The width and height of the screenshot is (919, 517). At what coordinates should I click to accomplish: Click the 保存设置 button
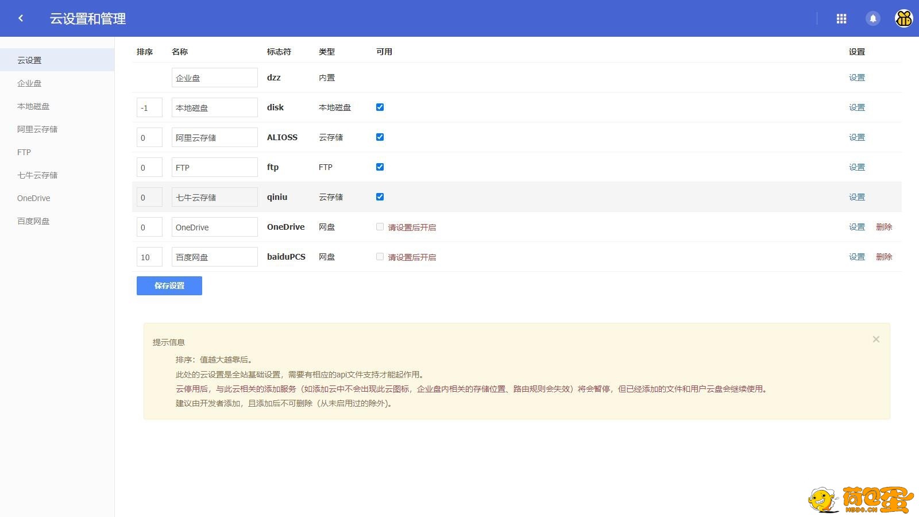(x=169, y=285)
